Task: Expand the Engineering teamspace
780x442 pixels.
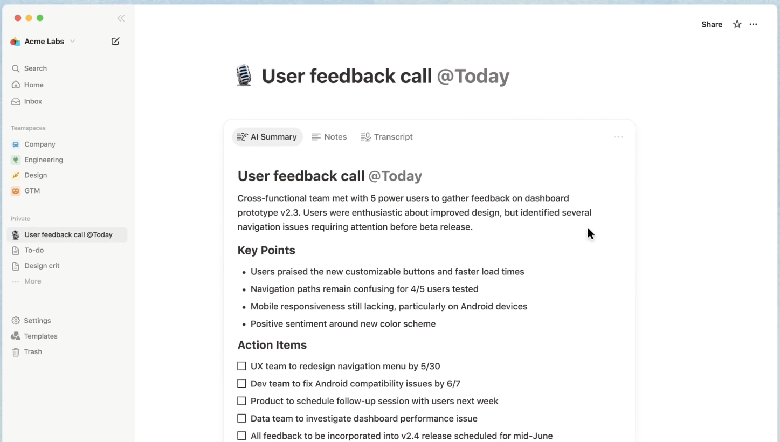Action: click(x=43, y=160)
